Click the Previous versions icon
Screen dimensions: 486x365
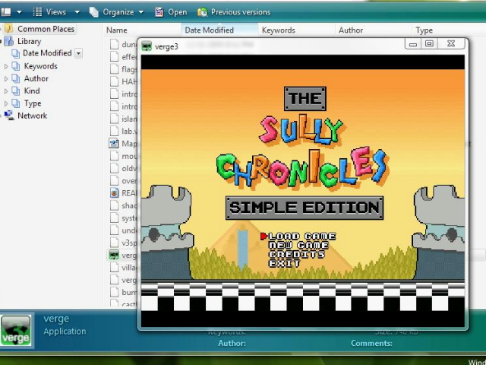coord(202,12)
